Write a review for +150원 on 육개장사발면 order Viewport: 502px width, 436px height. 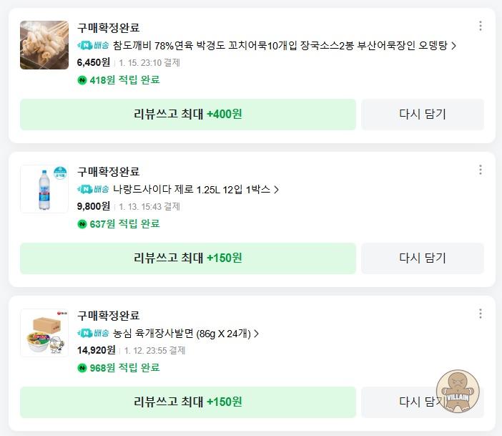(187, 402)
